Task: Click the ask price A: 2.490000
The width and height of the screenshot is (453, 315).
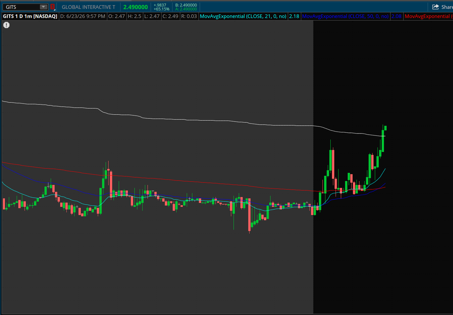Action: click(186, 9)
